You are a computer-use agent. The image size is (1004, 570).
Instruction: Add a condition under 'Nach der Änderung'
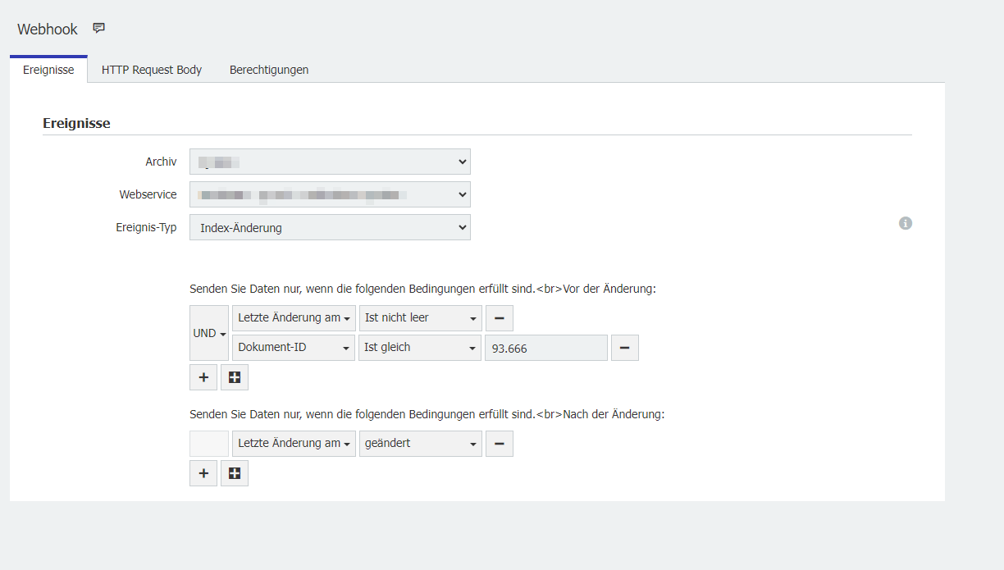(x=203, y=473)
